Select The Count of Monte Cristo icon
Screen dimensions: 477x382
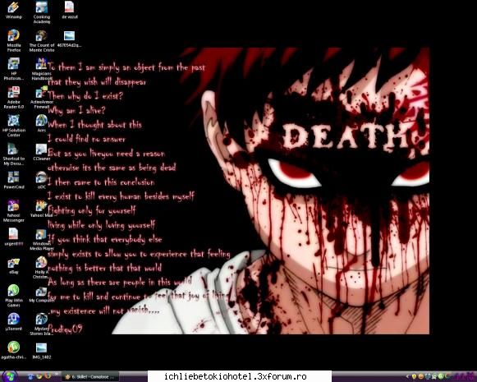(42, 41)
